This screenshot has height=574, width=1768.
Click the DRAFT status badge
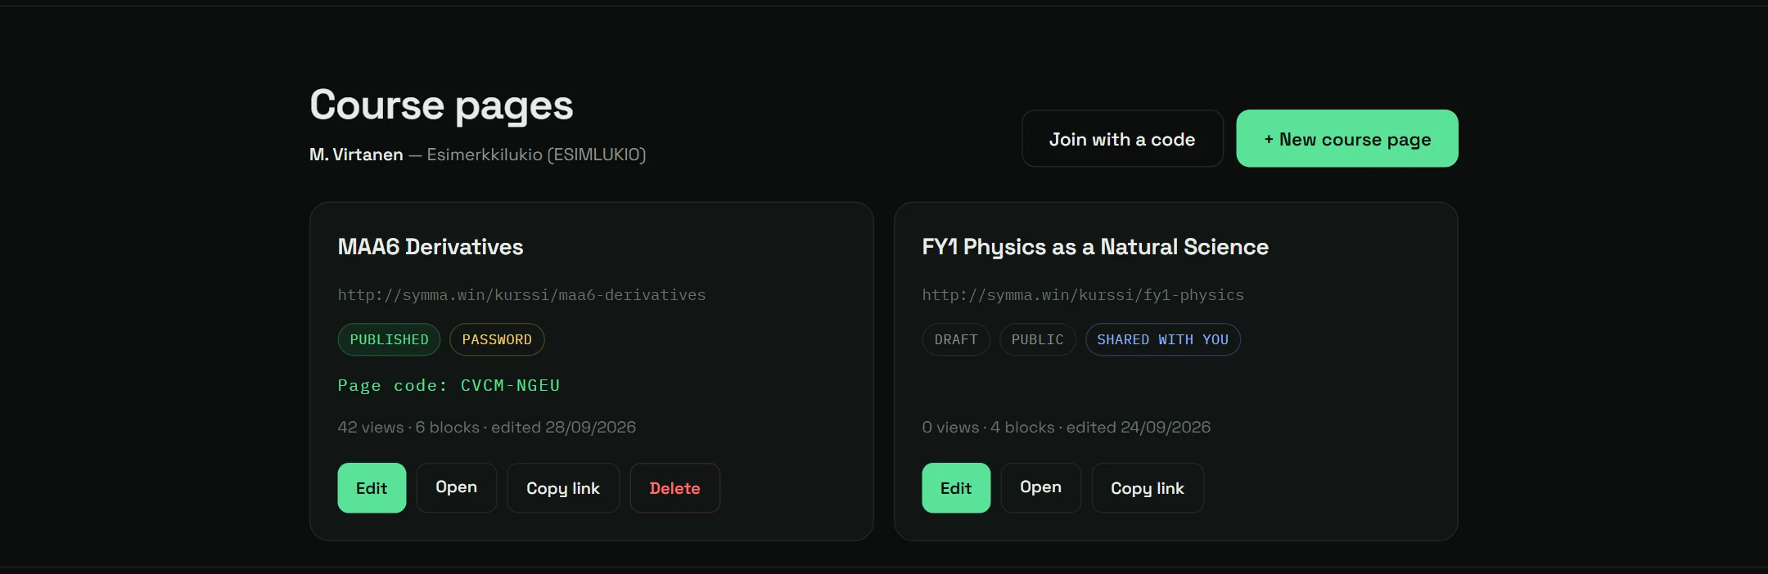coord(956,339)
